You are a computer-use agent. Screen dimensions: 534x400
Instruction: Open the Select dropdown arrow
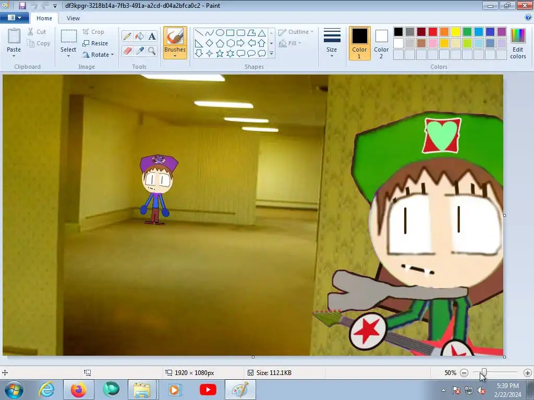pyautogui.click(x=68, y=56)
